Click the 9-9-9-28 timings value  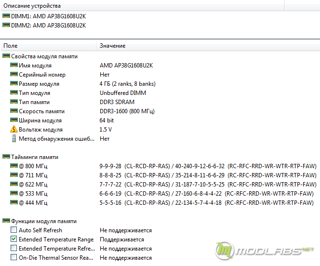point(110,166)
